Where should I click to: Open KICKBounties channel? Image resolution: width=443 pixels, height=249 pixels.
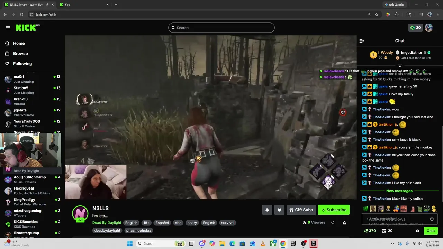tap(32, 224)
